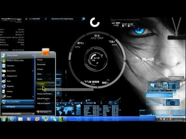Click the blue button right of the notes field

coord(84,19)
